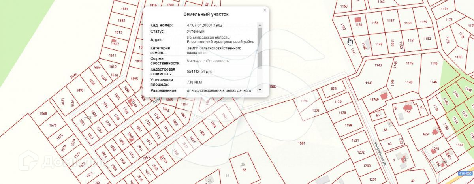This screenshot has height=184, width=474.
Task: Select parcel 1221 on the map
Action: [x=355, y=141]
